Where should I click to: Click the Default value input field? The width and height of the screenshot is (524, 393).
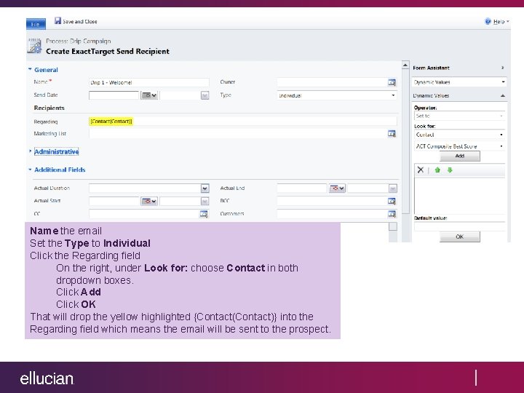(459, 226)
